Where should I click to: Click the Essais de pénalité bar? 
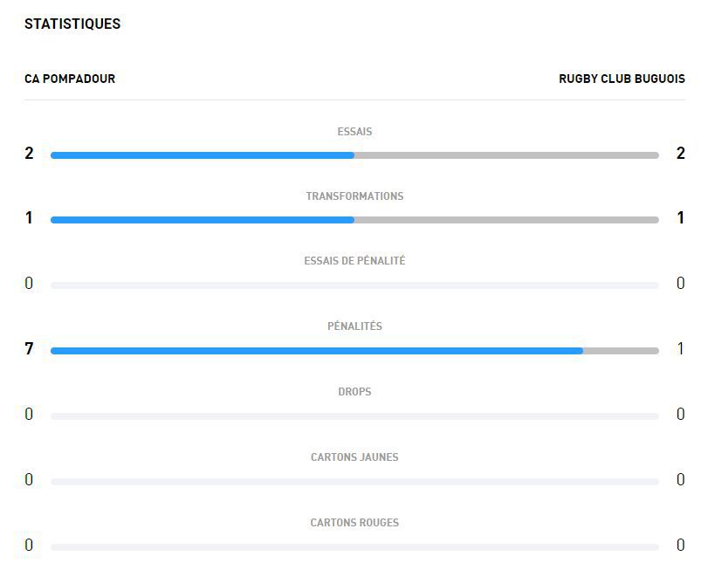point(354,285)
